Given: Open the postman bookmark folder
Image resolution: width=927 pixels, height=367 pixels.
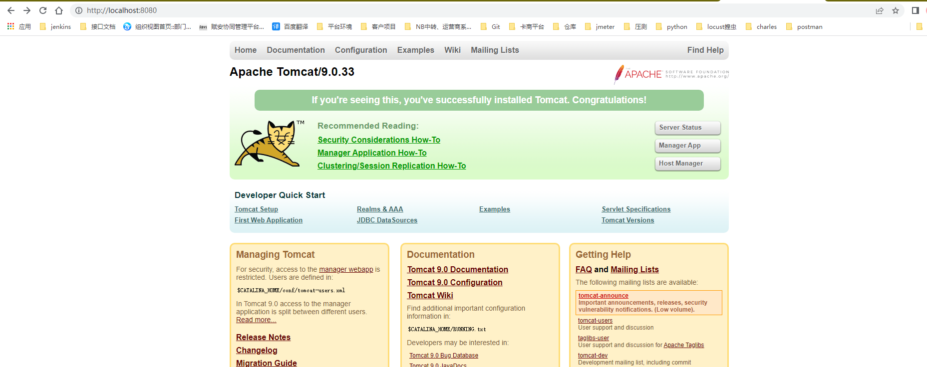Looking at the screenshot, I should point(804,26).
